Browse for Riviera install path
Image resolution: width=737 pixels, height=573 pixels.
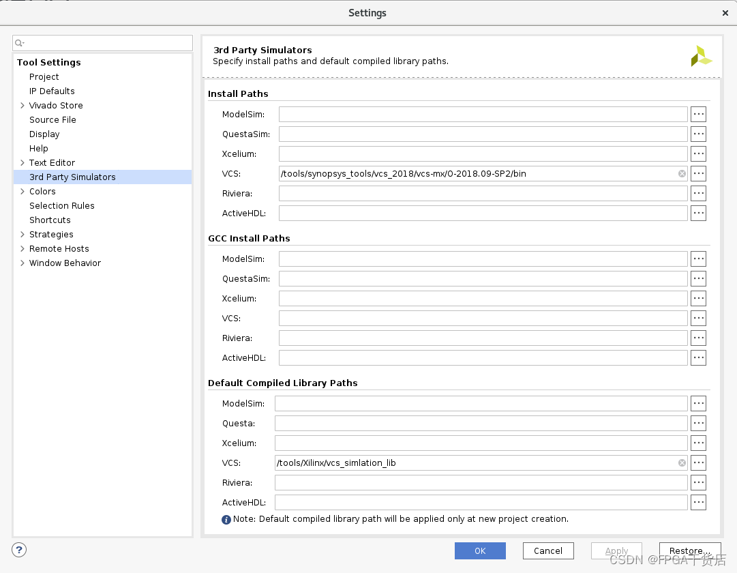[x=698, y=193]
